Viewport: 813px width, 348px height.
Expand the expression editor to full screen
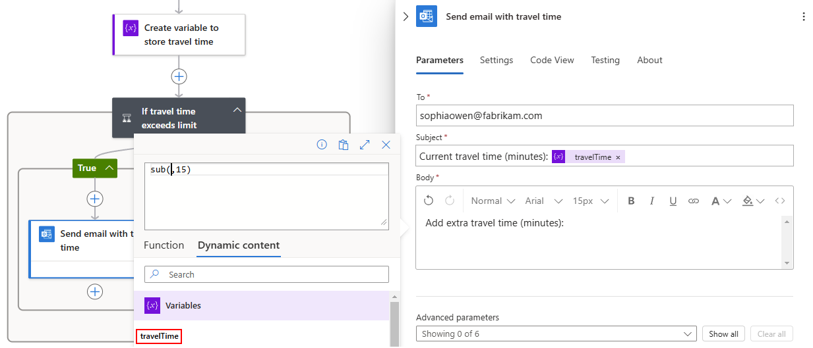pyautogui.click(x=365, y=145)
